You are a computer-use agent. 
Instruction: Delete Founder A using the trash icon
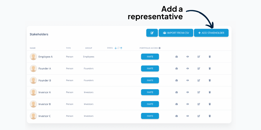pos(210,68)
